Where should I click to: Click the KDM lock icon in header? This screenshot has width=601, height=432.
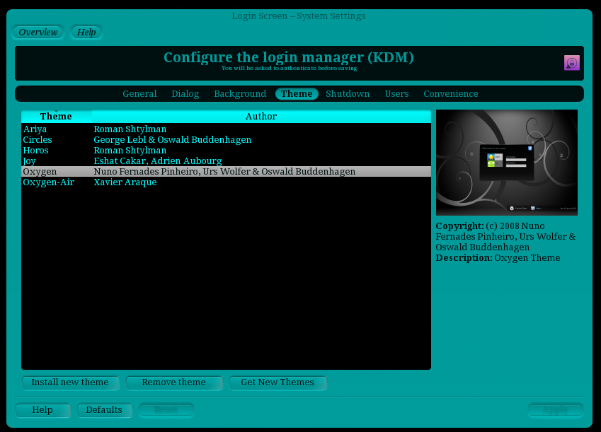point(571,63)
